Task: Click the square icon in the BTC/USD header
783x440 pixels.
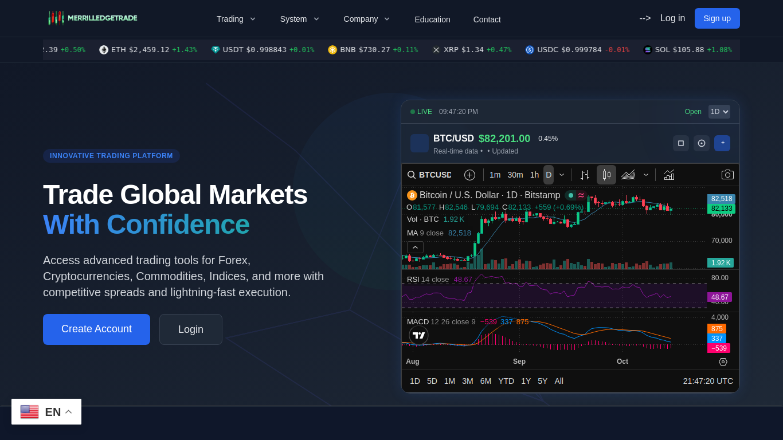Action: click(681, 143)
